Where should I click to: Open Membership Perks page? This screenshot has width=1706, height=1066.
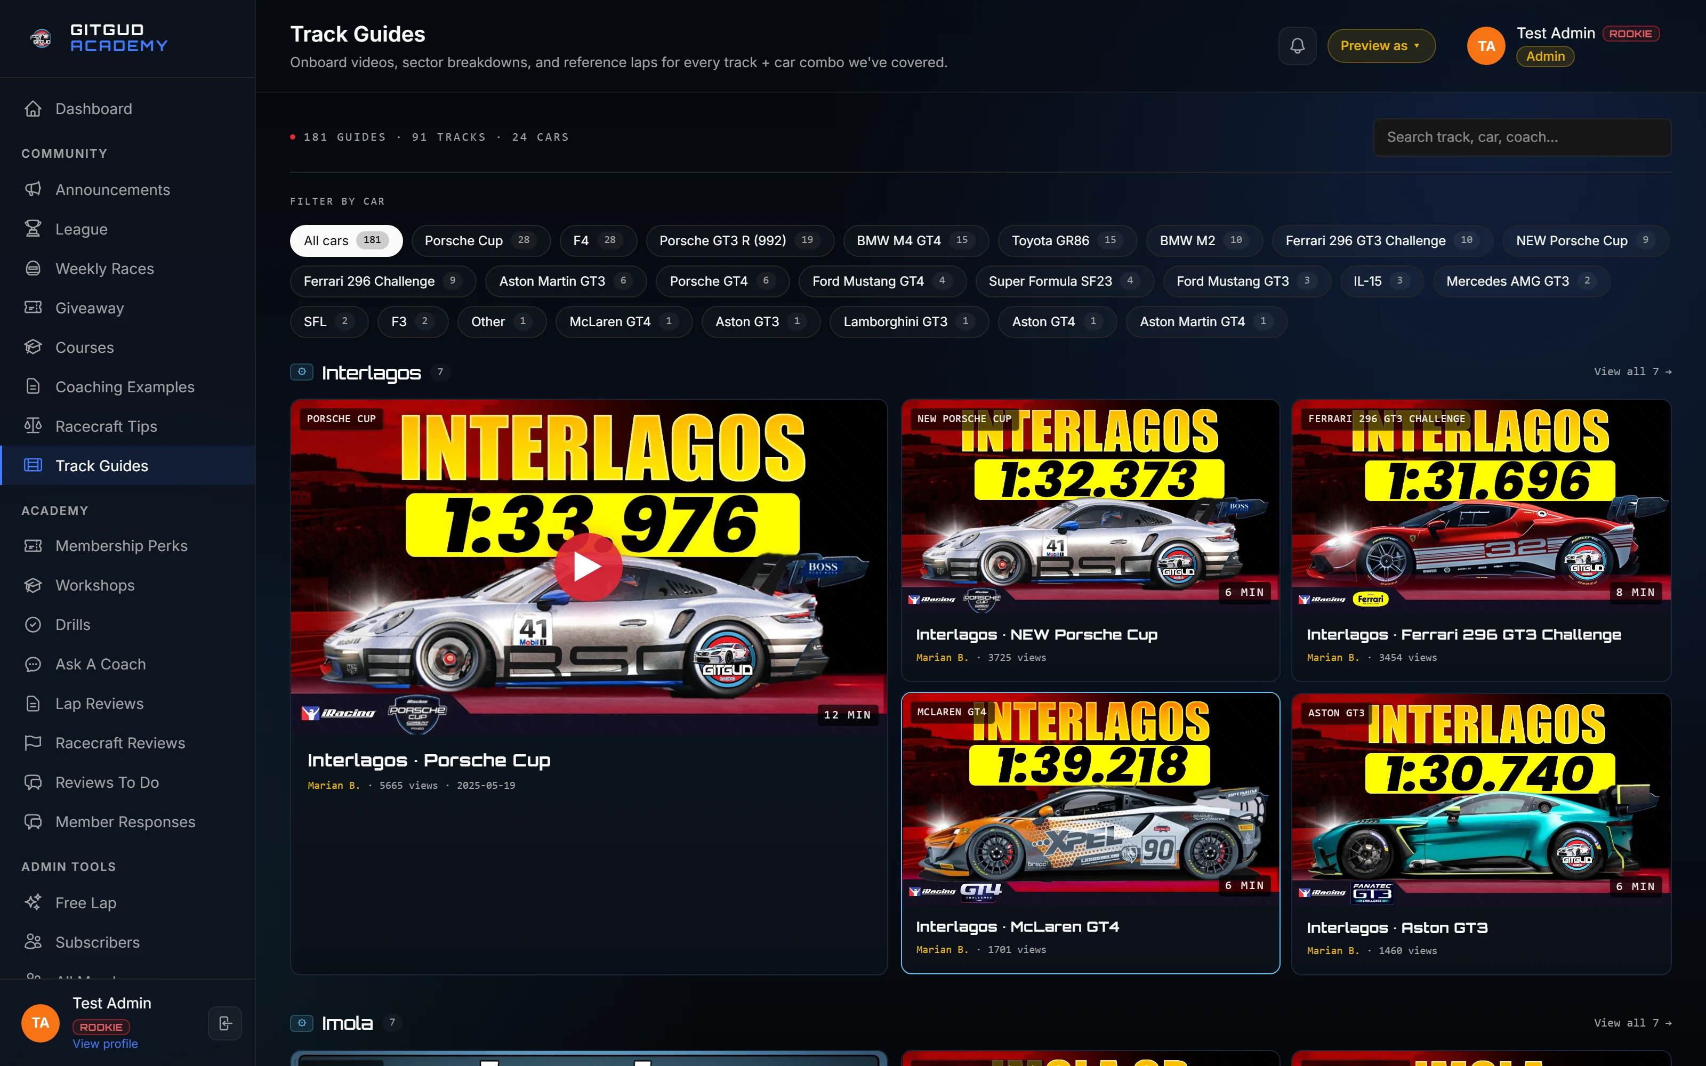[x=127, y=546]
